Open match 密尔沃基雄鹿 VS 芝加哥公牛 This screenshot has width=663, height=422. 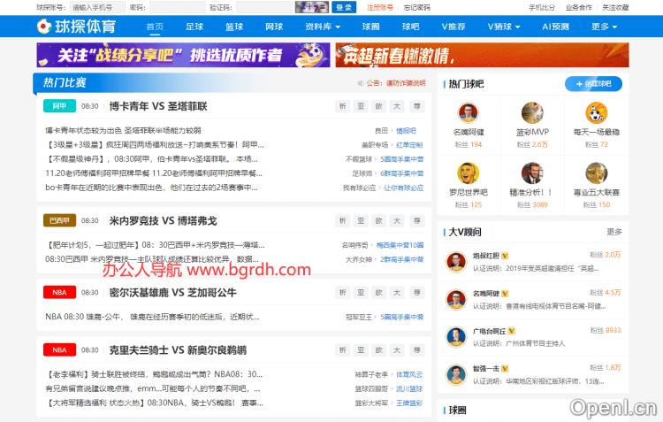click(172, 293)
